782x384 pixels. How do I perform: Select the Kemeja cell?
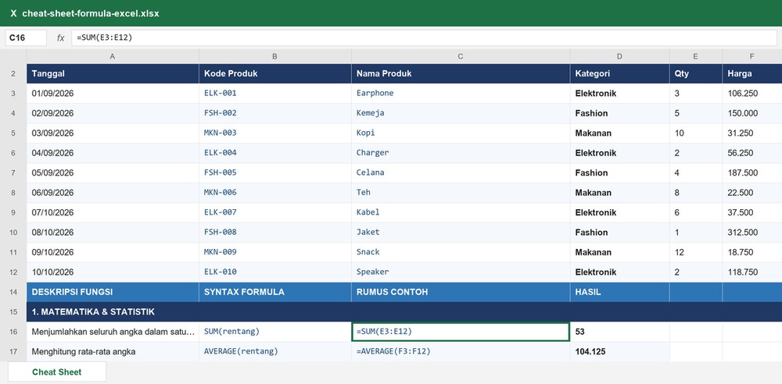point(461,113)
